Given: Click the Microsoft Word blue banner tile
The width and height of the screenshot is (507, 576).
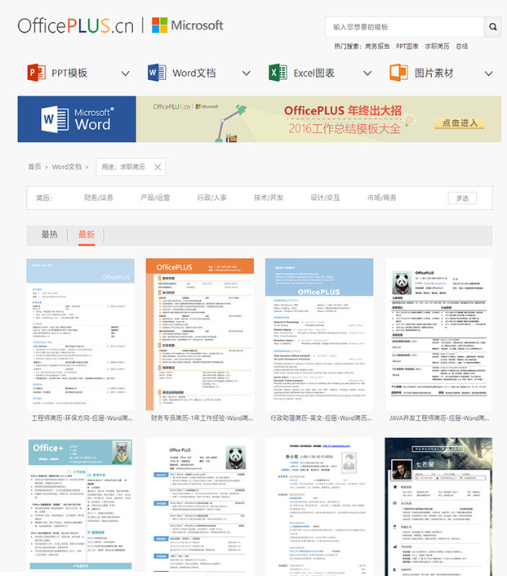Looking at the screenshot, I should [x=77, y=119].
